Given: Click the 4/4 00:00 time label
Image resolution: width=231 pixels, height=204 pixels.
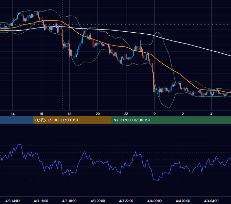Looking at the screenshot, I should click(155, 201).
